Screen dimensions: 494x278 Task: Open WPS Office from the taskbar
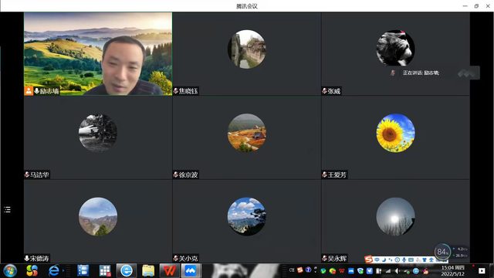click(x=170, y=271)
